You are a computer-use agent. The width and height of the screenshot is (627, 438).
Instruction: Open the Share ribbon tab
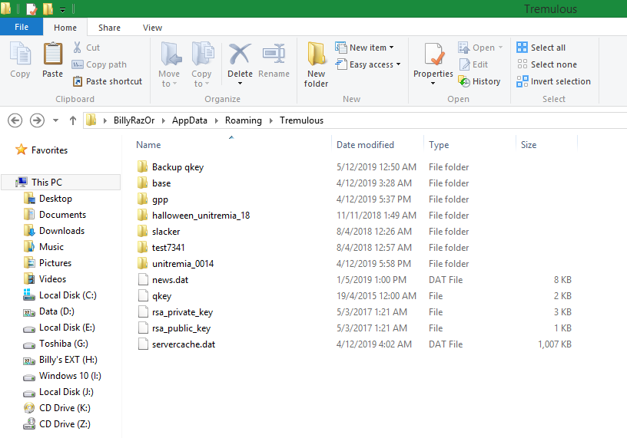109,28
